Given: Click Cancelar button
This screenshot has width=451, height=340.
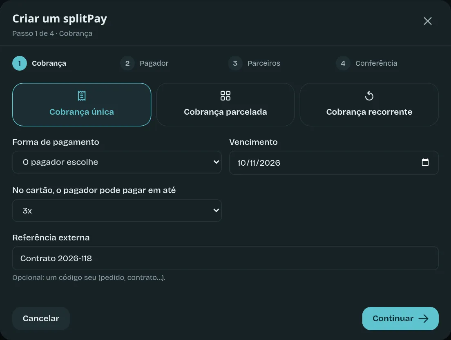Looking at the screenshot, I should (41, 318).
